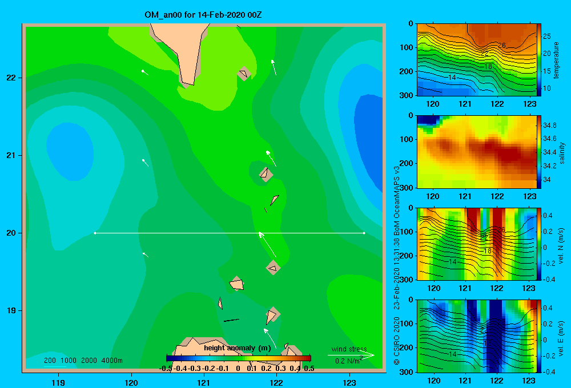
Task: Click the 'BoM OceanMAPS v3' credit text
Action: [397, 201]
